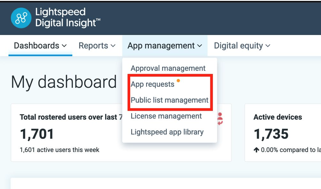Viewport: 321px width, 189px height.
Task: Click the orange notification dot on App requests
Action: tap(178, 81)
